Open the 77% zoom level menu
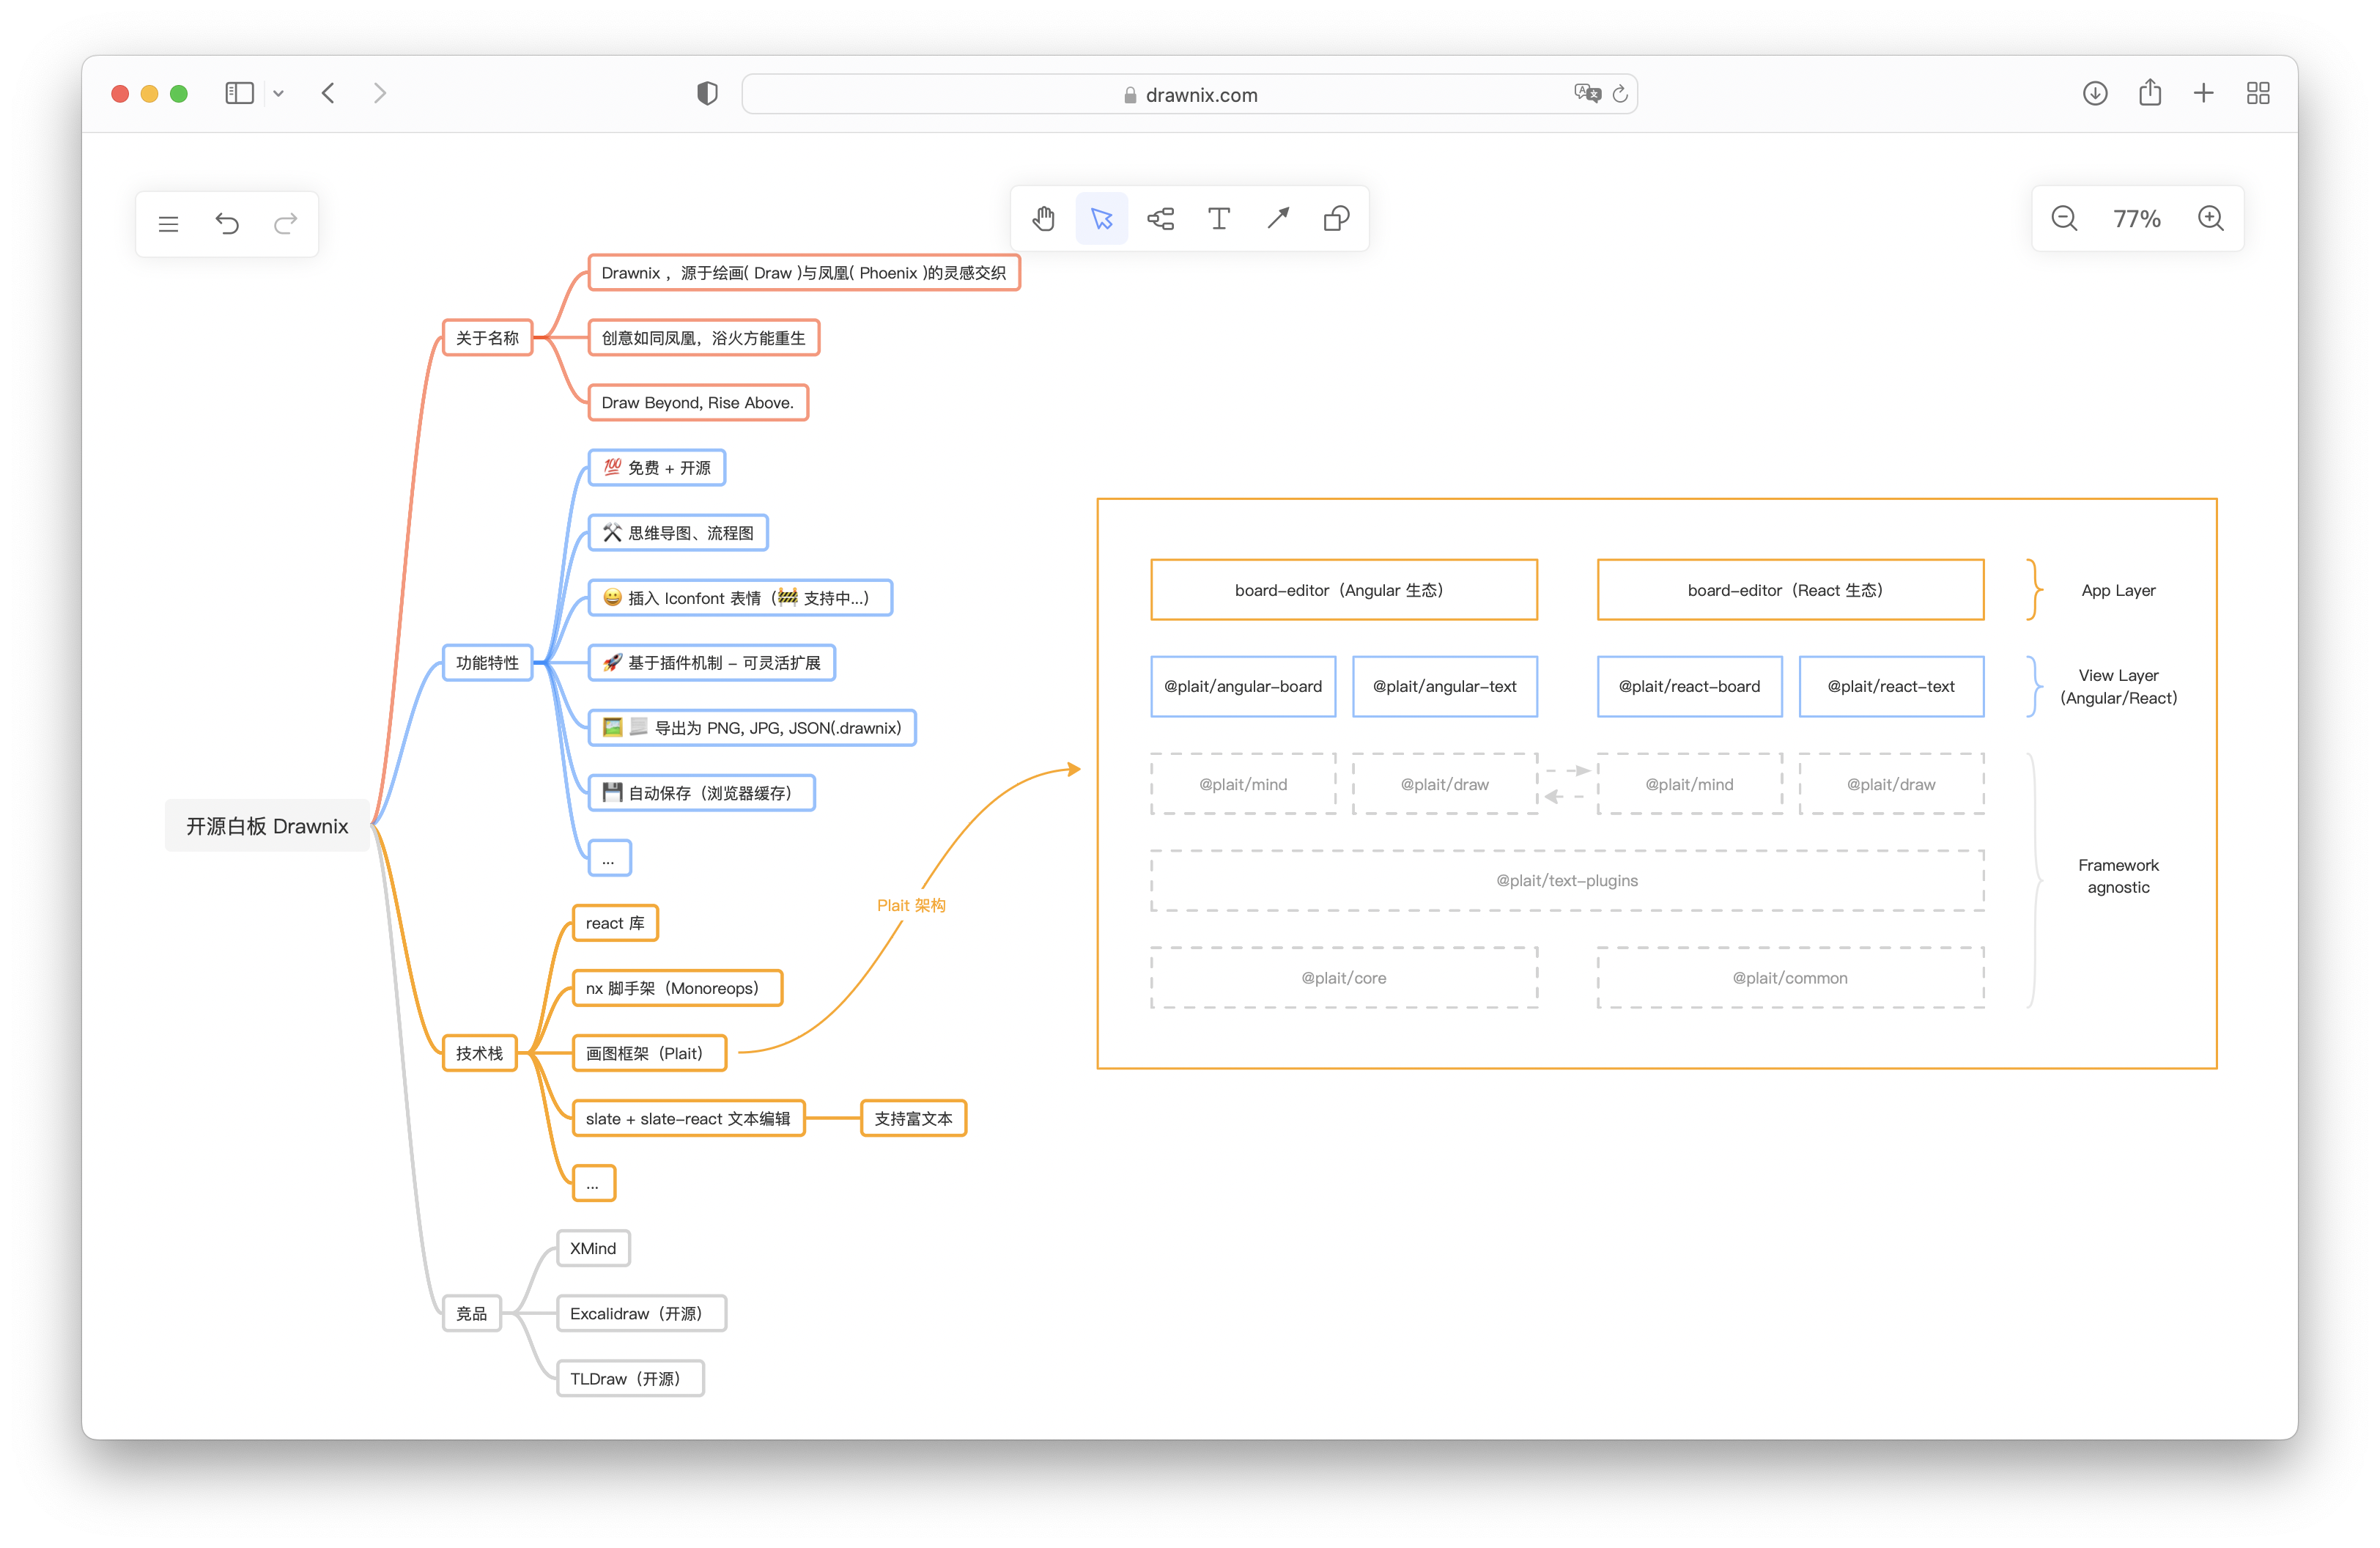The image size is (2380, 1548). coord(2136,219)
